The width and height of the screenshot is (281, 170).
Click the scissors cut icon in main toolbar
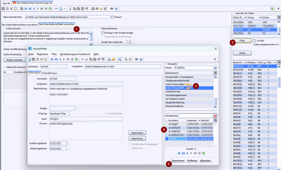(70, 8)
